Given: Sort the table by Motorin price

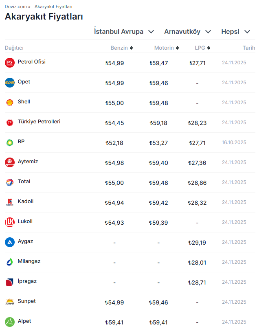Looking at the screenshot, I should (x=167, y=48).
